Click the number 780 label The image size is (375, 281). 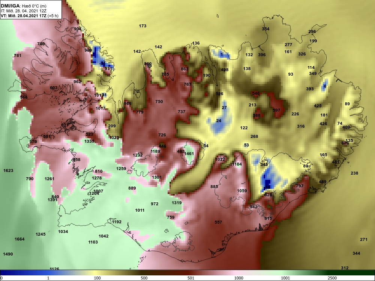pos(41,44)
